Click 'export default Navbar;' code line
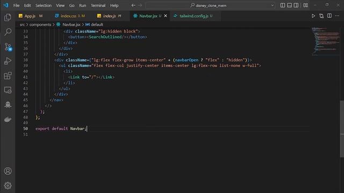Viewport: 344px width, 193px height. (61, 129)
